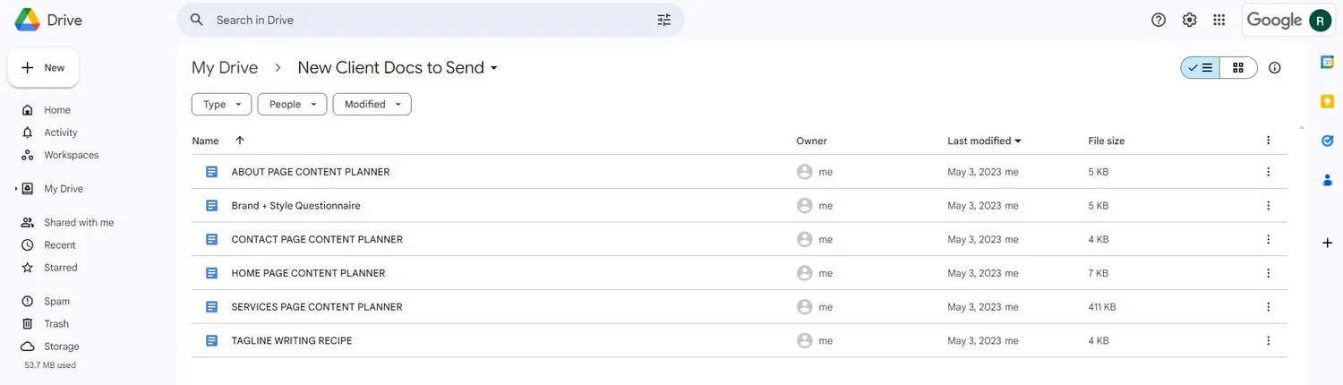Click the New button
Image resolution: width=1343 pixels, height=385 pixels.
[43, 68]
